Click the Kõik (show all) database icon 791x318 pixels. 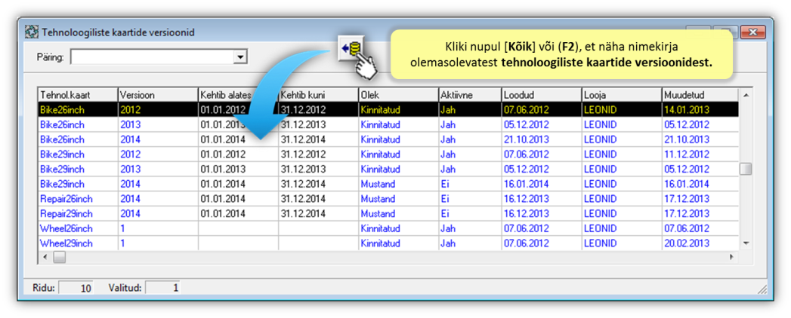351,50
